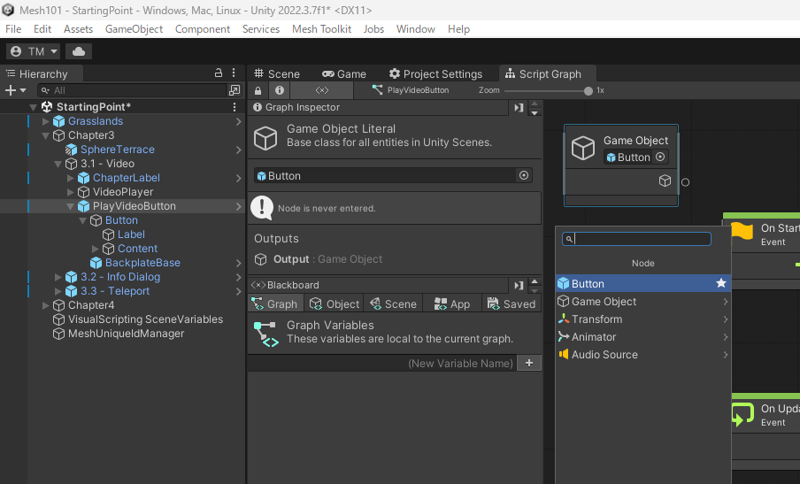Switch to the Object variables tab
This screenshot has width=800, height=484.
point(335,304)
